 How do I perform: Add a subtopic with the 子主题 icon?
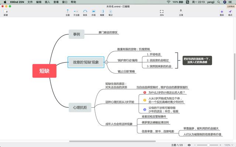click(x=76, y=12)
